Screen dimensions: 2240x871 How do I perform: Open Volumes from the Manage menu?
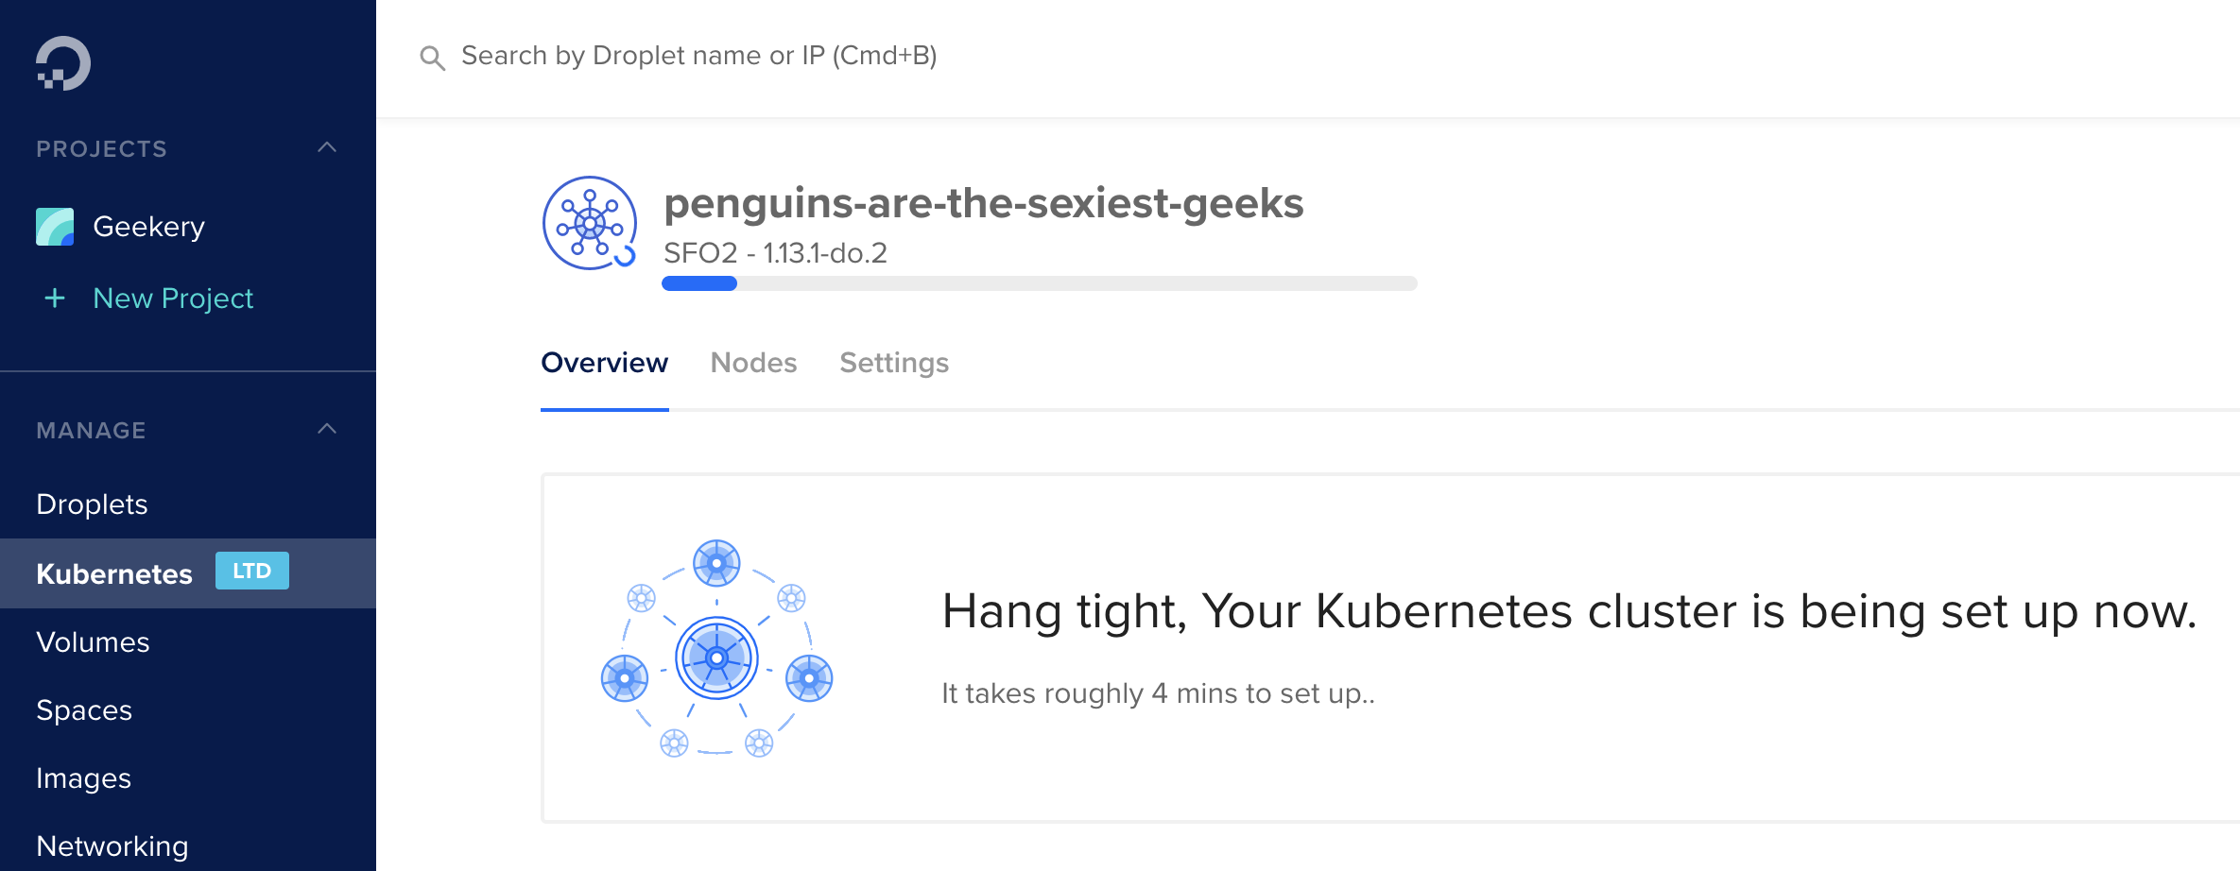pyautogui.click(x=93, y=642)
